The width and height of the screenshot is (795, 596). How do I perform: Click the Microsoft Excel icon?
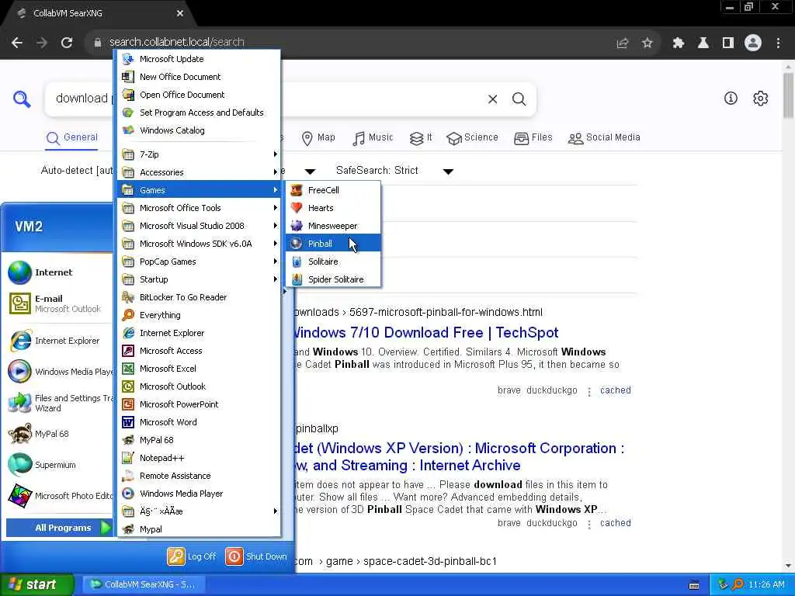click(128, 369)
